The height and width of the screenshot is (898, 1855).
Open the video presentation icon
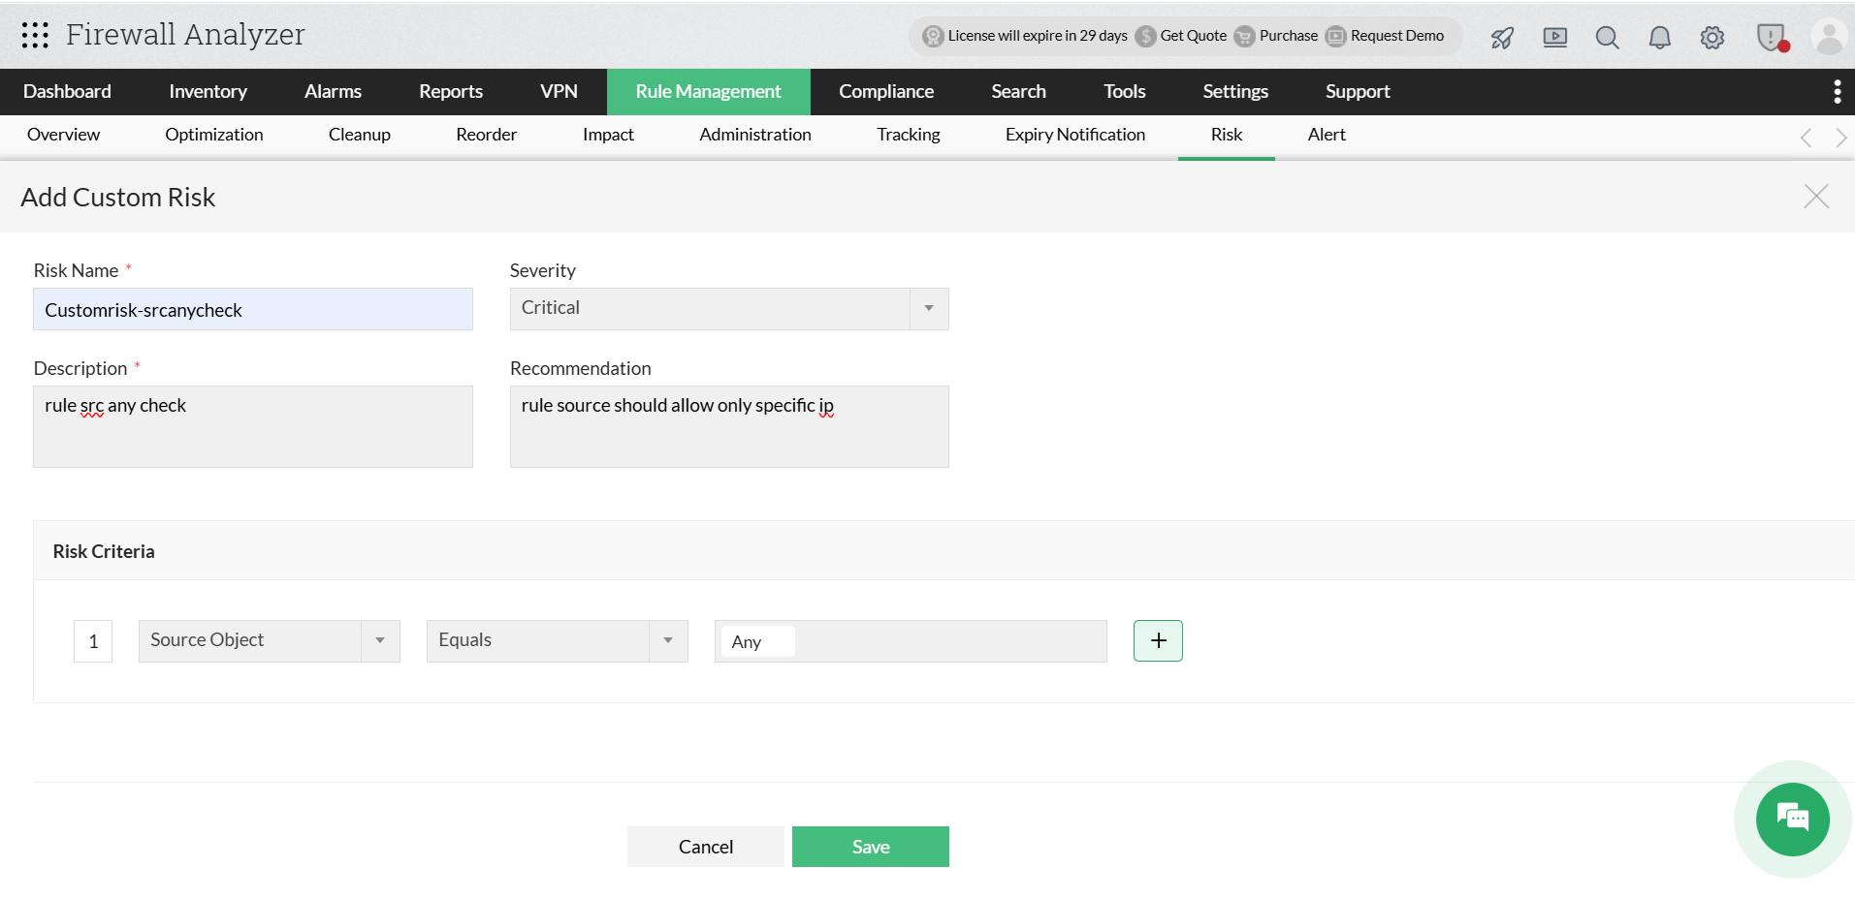[x=1555, y=38]
